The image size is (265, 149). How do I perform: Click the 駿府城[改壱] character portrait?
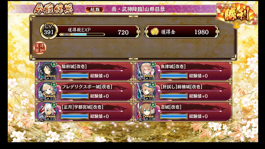click(46, 71)
